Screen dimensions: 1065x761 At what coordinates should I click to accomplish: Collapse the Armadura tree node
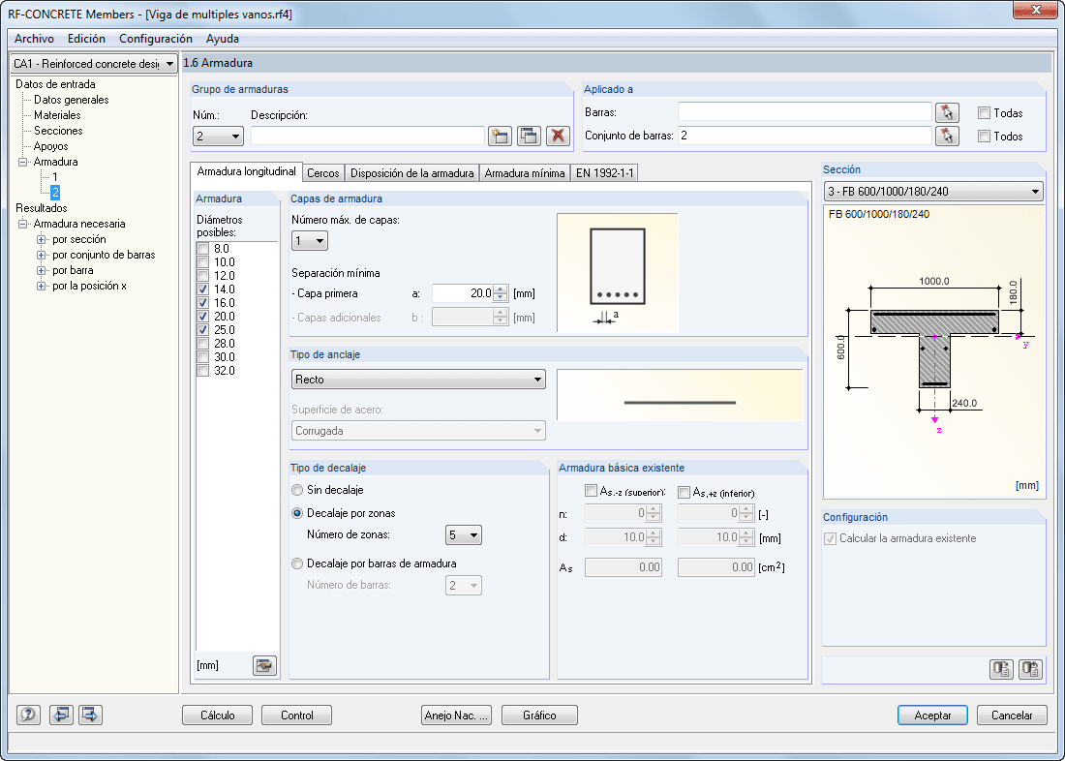click(24, 162)
